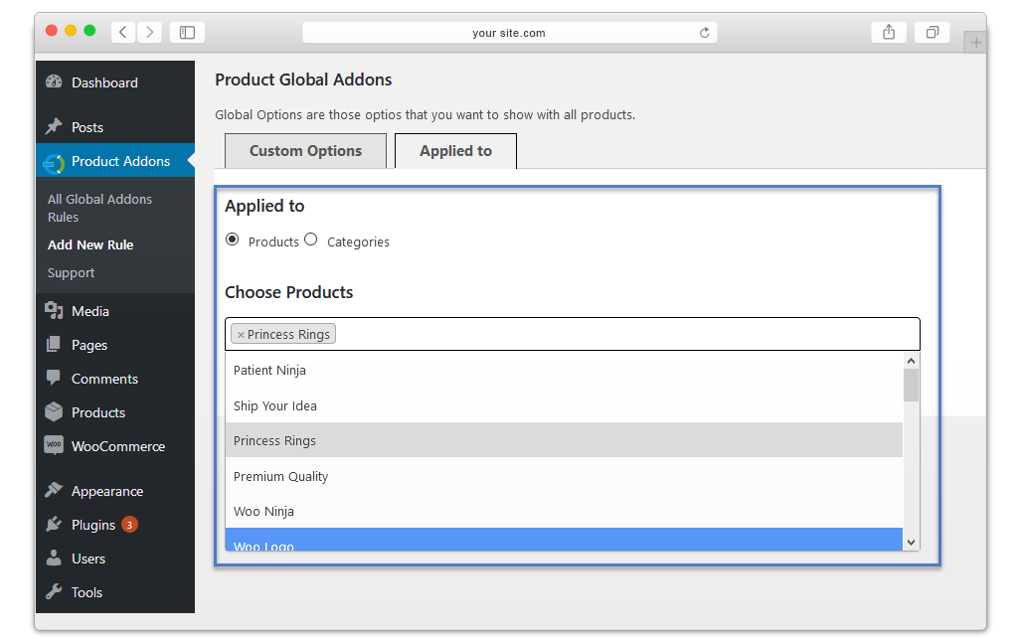Choose highlighted Woo Logo option
The height and width of the screenshot is (639, 1018).
[x=564, y=540]
